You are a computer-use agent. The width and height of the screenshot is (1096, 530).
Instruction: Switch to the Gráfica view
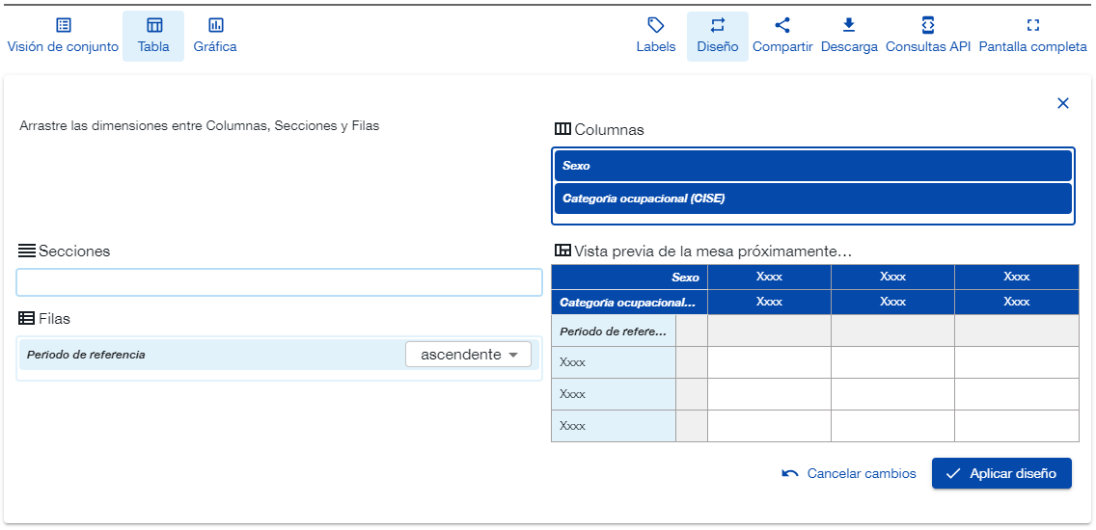click(215, 37)
